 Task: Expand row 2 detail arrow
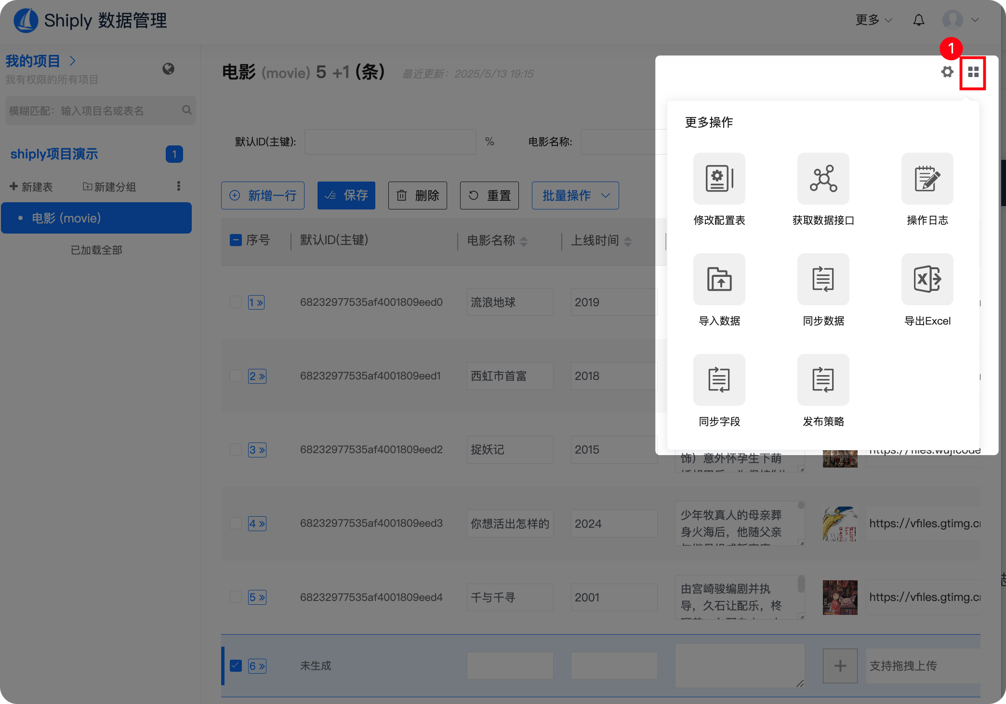point(257,376)
